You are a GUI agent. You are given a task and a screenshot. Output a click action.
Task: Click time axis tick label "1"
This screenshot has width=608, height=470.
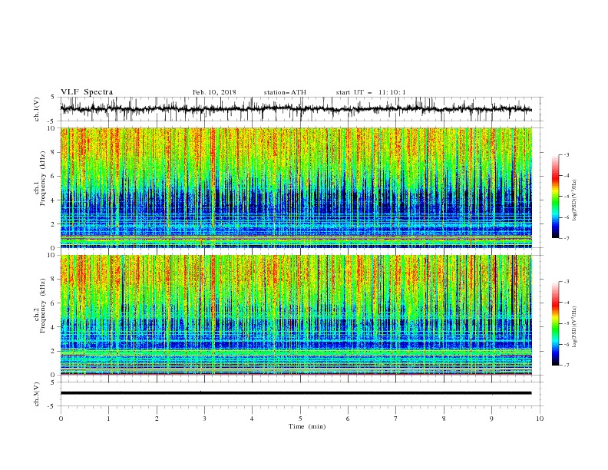(x=108, y=419)
